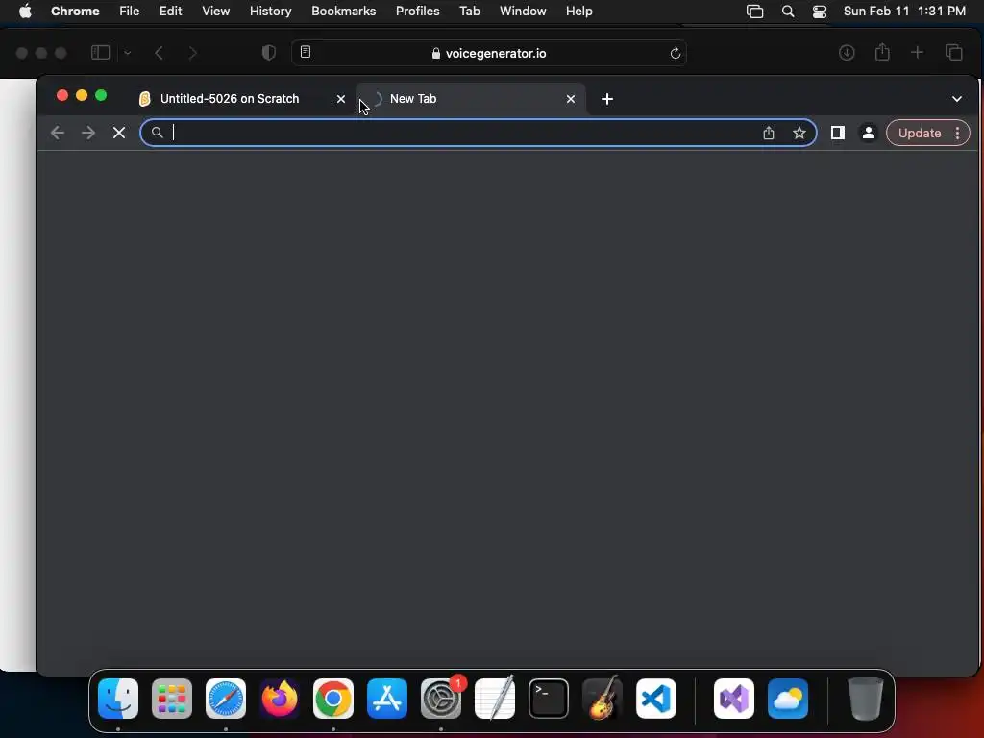Add new tab in Safari window
Screen dimensions: 984x738
coord(917,53)
